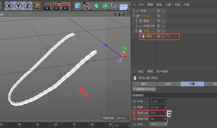
Task: Open the 文件 menu in object manager
Action: (141, 5)
